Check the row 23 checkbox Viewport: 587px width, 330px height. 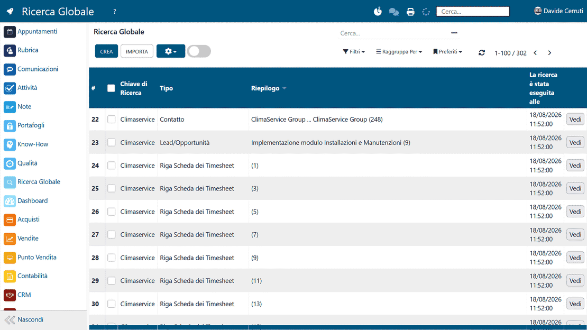pos(111,143)
